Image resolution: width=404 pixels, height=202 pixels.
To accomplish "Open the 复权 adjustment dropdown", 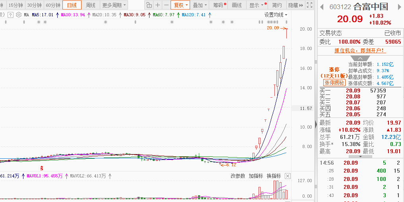I will point(181,5).
